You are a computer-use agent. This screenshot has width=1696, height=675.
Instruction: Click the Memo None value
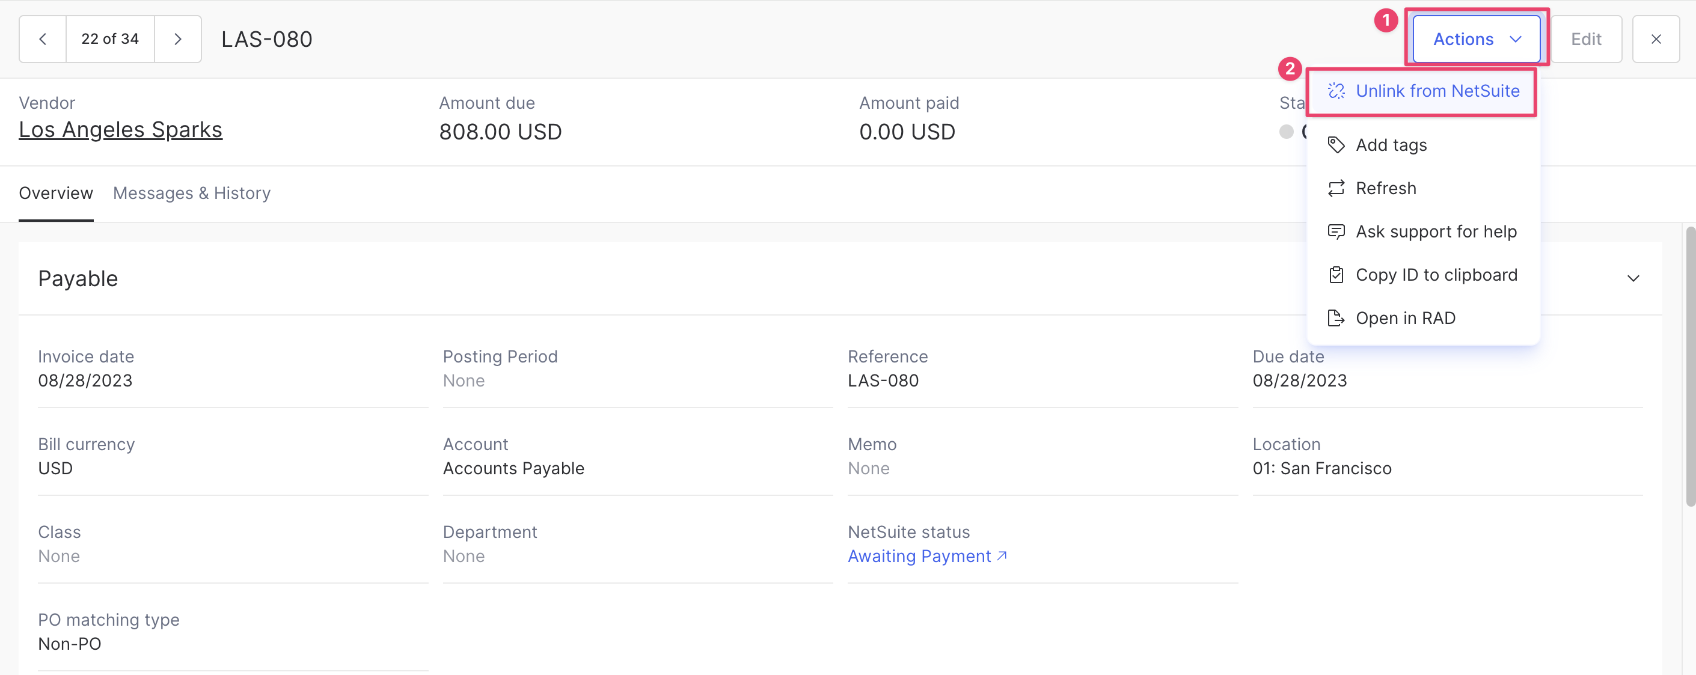pyautogui.click(x=868, y=468)
